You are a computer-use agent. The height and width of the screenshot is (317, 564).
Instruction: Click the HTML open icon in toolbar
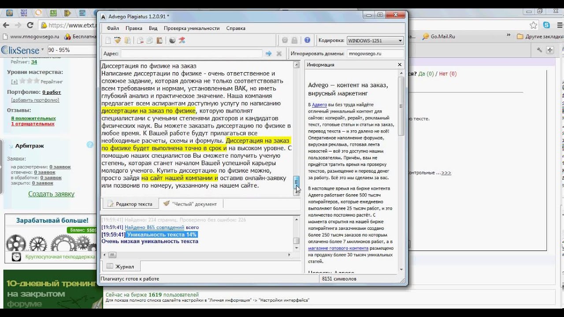(x=118, y=41)
